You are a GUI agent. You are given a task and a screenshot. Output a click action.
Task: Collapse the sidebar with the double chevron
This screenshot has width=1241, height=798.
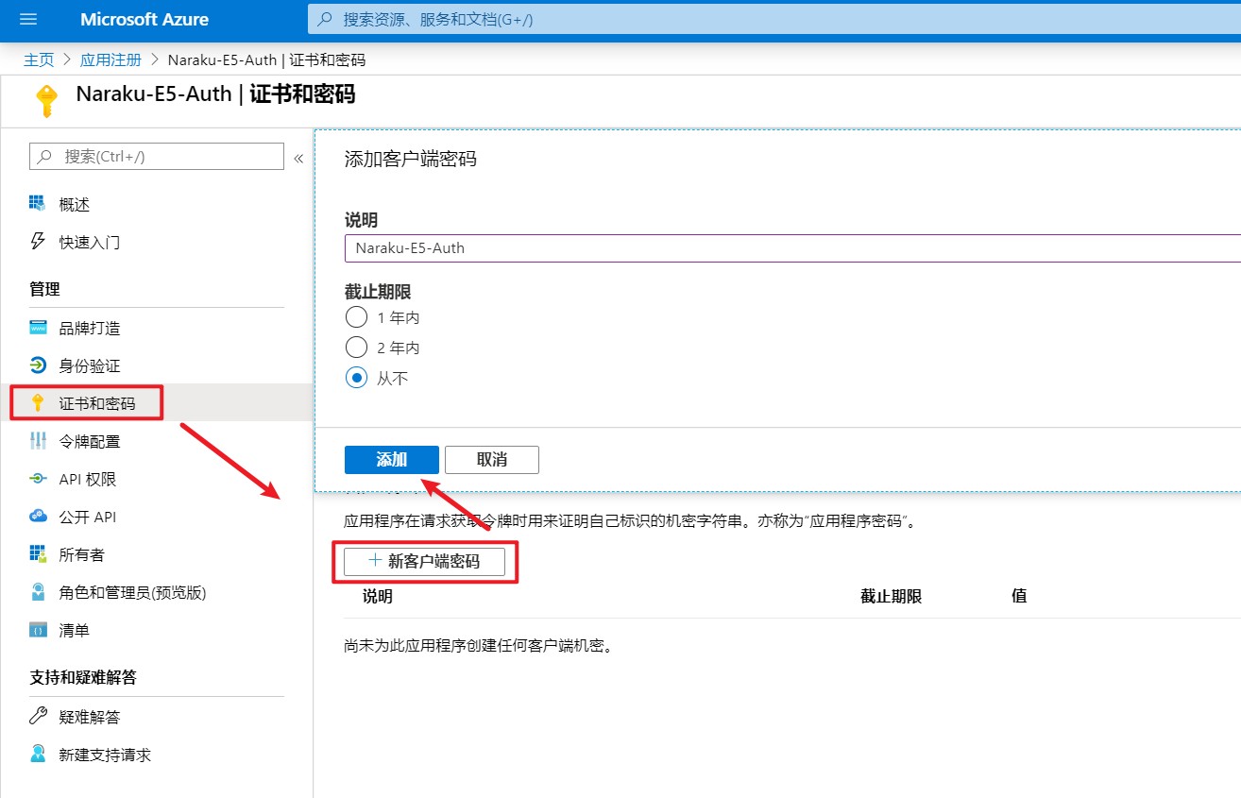(298, 158)
